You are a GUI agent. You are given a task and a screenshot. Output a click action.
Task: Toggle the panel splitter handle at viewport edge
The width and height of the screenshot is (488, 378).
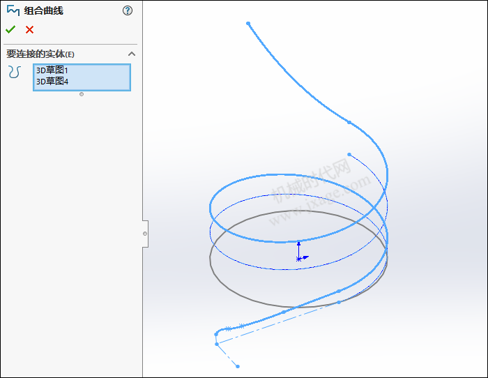pos(145,234)
